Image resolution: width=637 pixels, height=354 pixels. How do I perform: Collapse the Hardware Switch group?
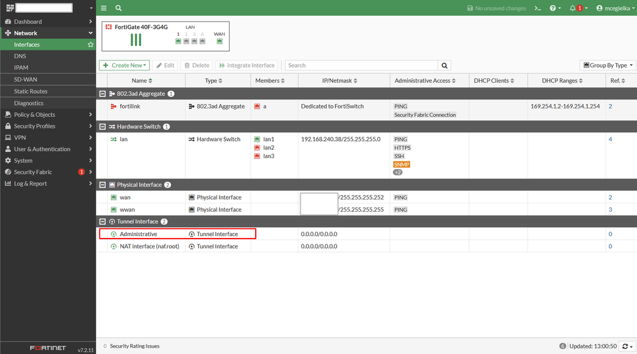tap(103, 126)
